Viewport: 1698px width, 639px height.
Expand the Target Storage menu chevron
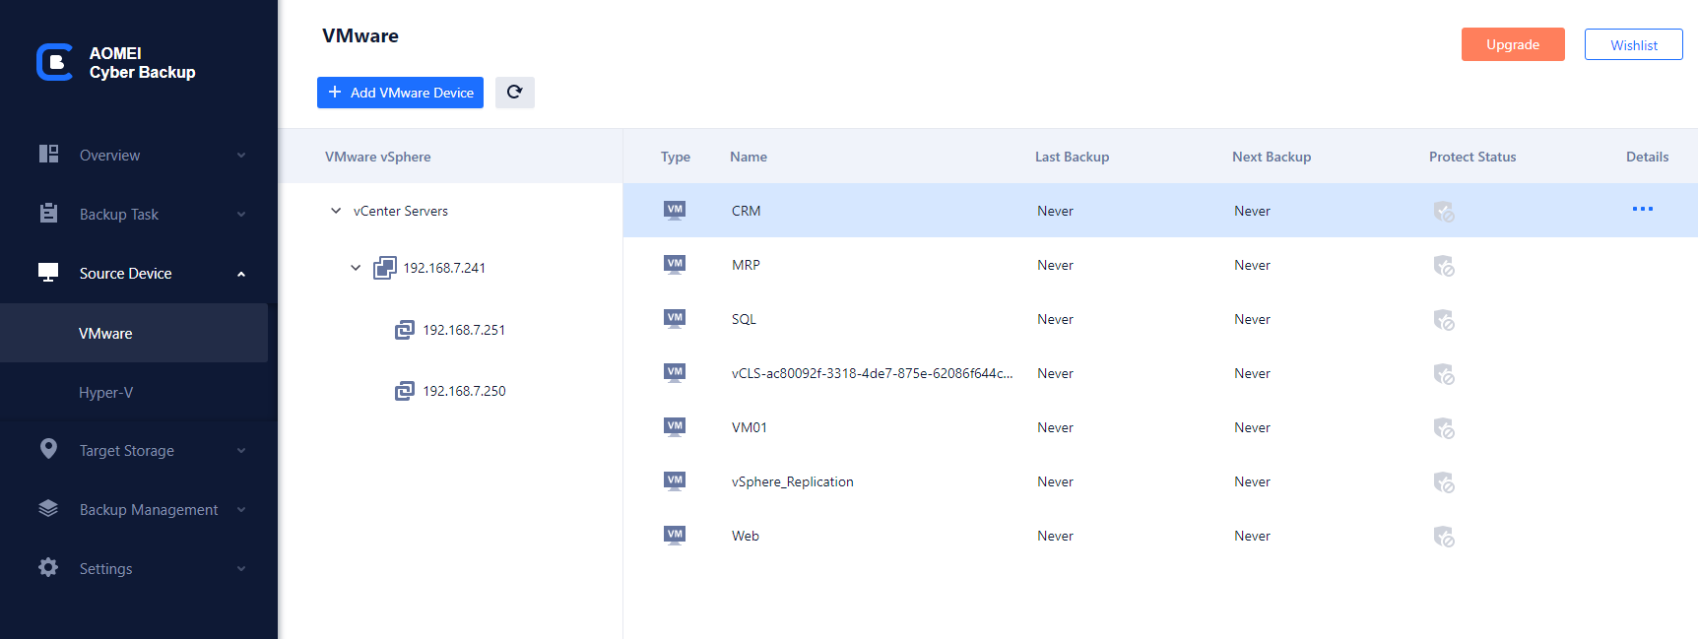(241, 451)
